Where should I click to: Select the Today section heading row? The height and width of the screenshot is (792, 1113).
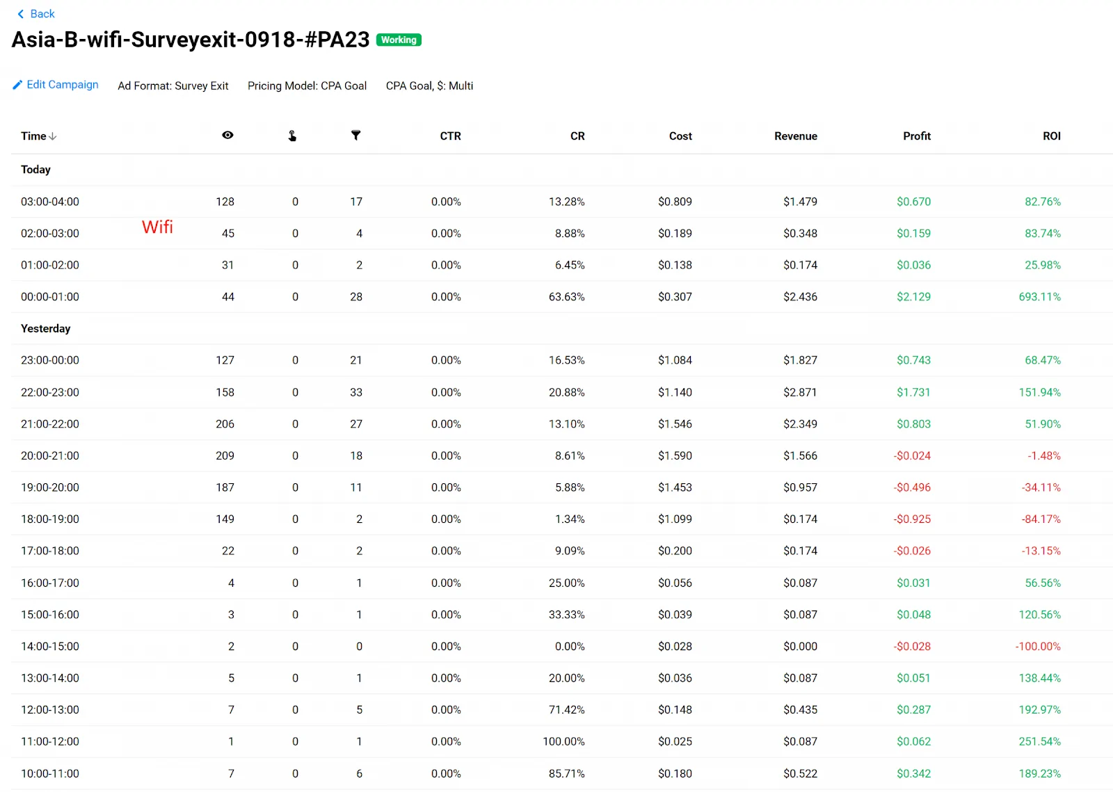[x=35, y=170]
